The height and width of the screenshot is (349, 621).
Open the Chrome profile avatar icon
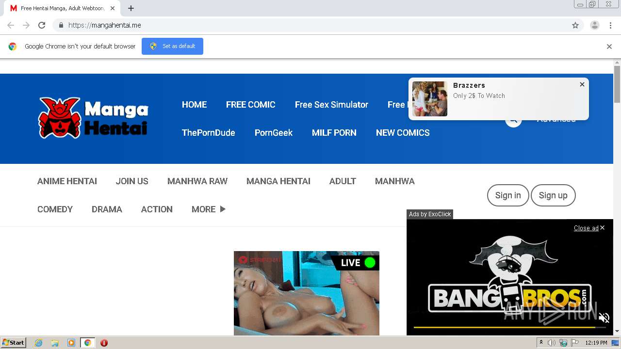click(x=595, y=25)
